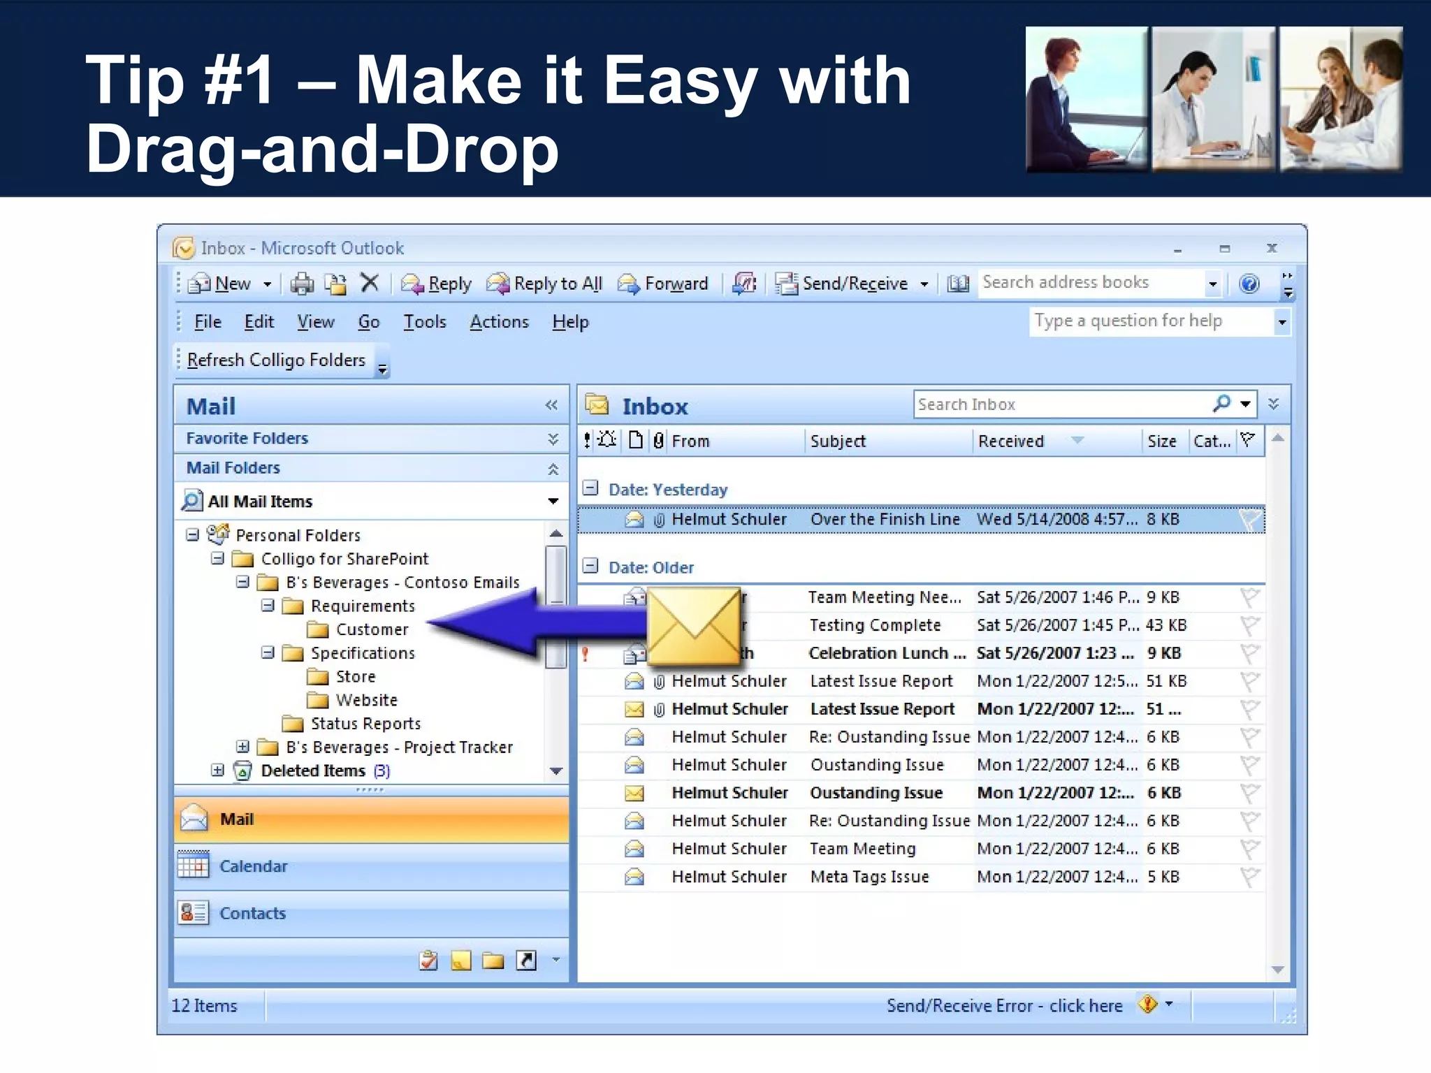Collapse Colligo for SharePoint folder node
Screen dimensions: 1431x1073
tap(217, 559)
